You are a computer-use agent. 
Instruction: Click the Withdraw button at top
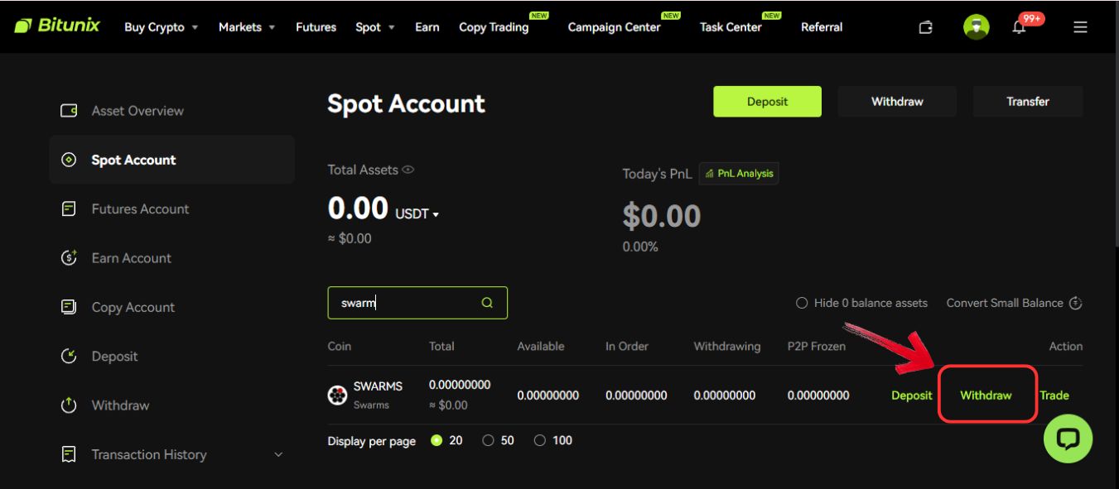pyautogui.click(x=897, y=102)
